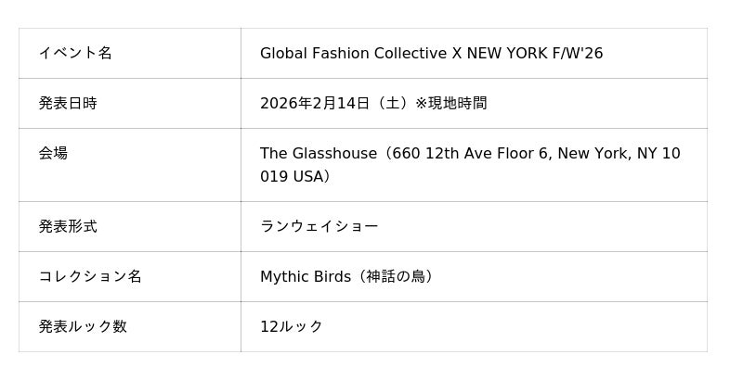Click the Mythic Birds collection name

point(307,276)
